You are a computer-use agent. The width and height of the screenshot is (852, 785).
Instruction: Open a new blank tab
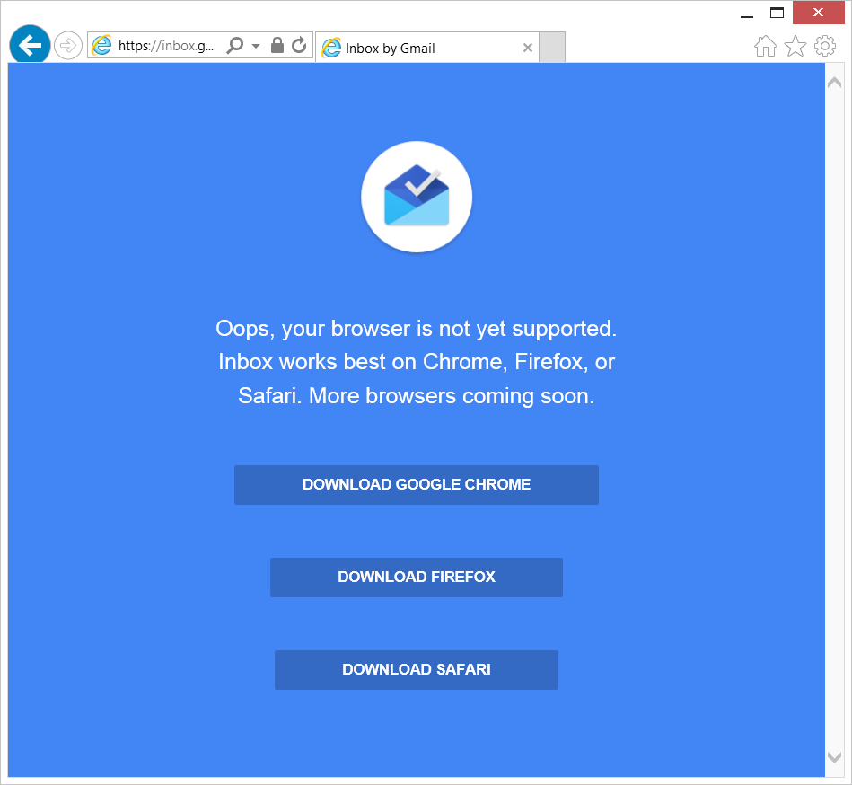[x=552, y=48]
